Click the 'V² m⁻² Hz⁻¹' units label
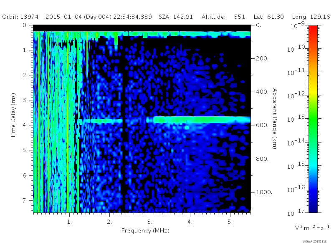 (312, 227)
